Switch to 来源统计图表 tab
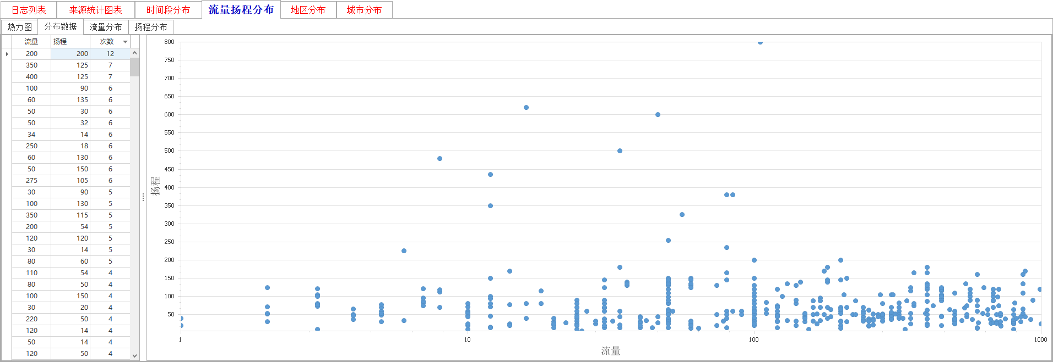The height and width of the screenshot is (362, 1053). point(95,10)
